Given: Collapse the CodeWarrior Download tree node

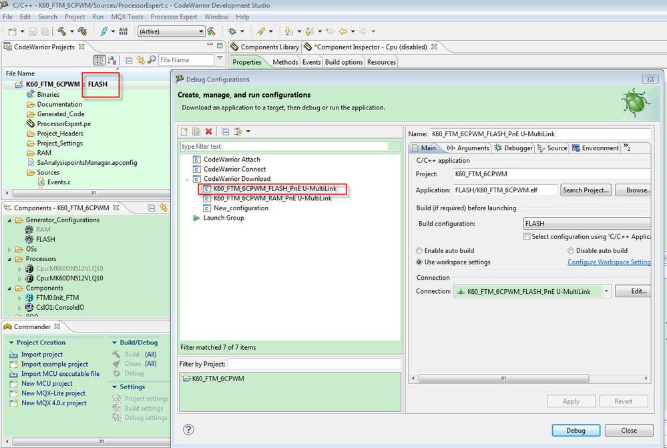Looking at the screenshot, I should (187, 179).
